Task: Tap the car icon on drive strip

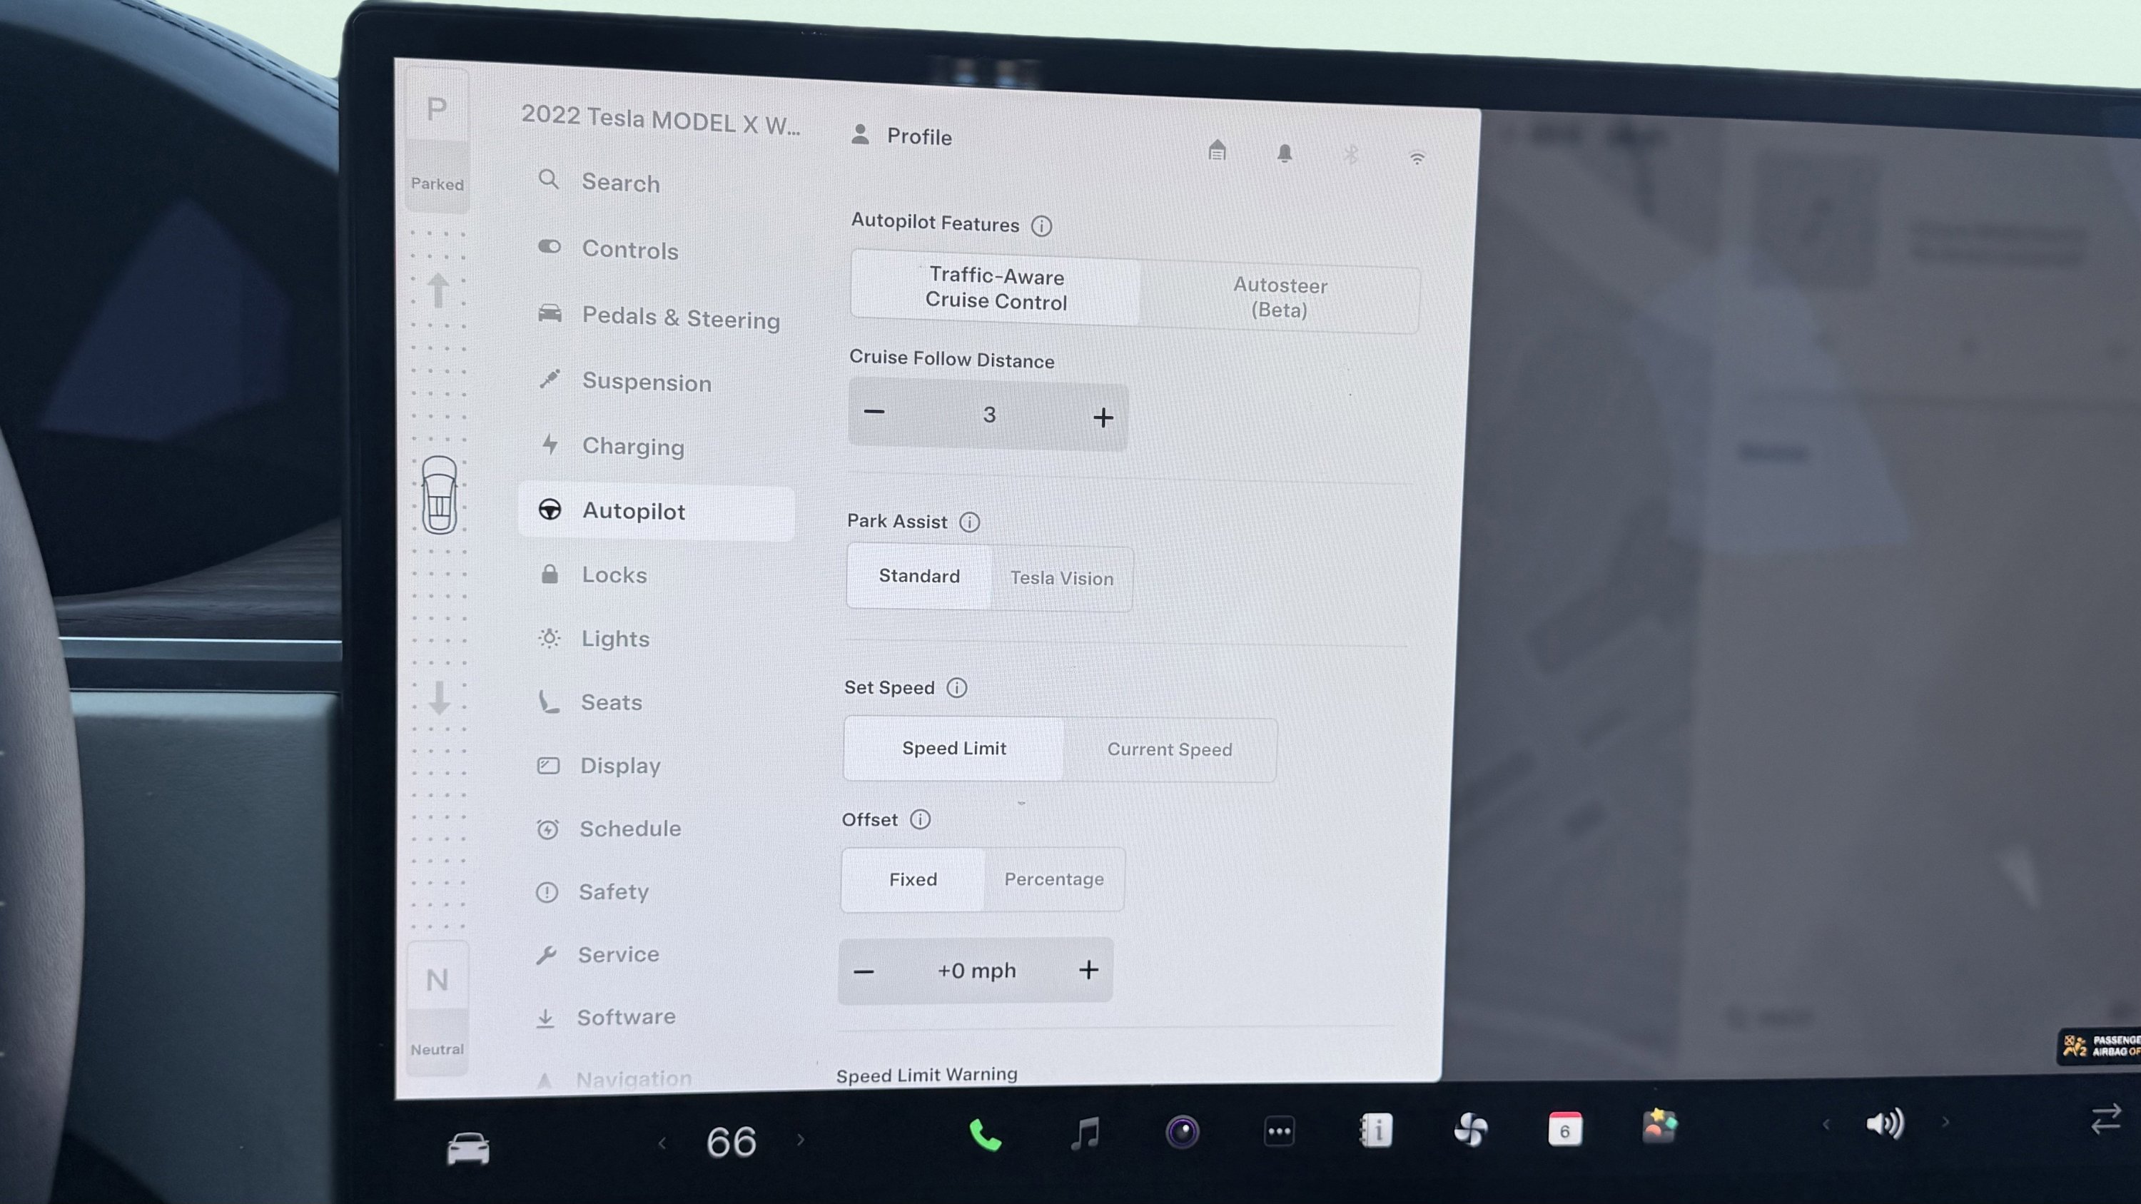Action: click(x=439, y=495)
